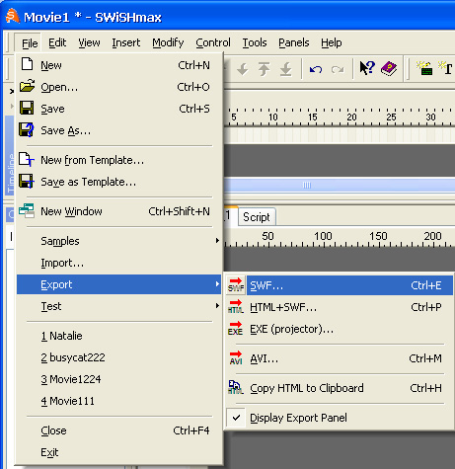Click the New from Template icon

click(27, 159)
